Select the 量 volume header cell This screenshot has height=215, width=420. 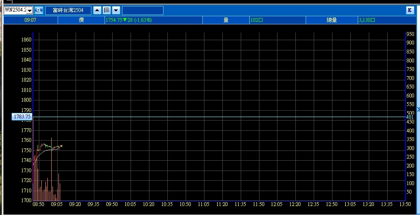coord(226,20)
